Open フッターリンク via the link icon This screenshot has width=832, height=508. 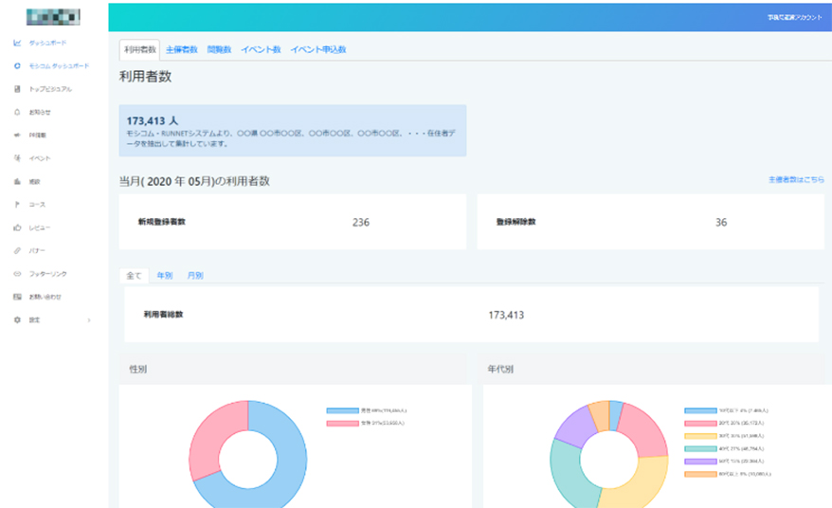(x=17, y=274)
